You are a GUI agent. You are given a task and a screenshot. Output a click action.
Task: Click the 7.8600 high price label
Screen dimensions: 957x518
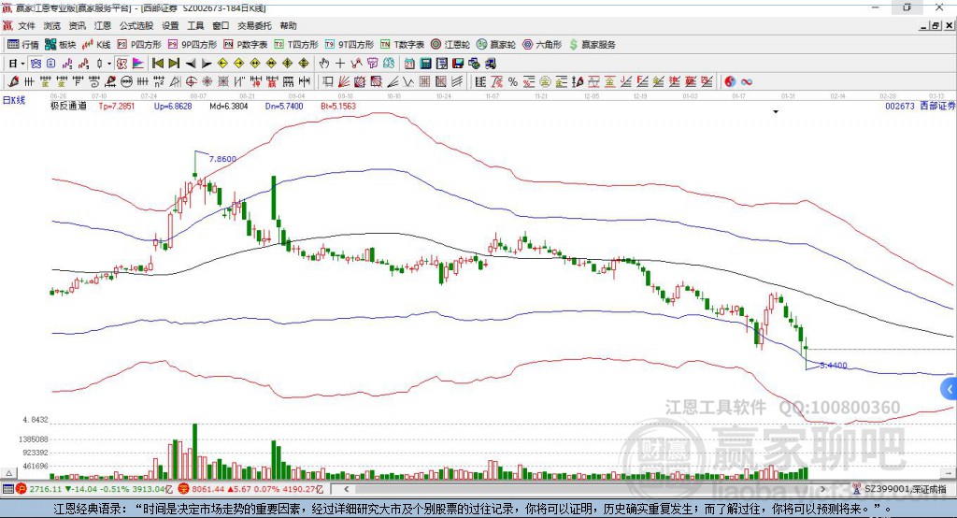coord(222,159)
